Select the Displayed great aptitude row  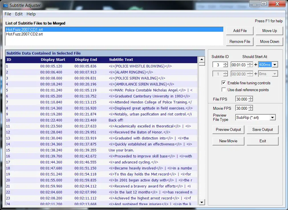coord(102,108)
